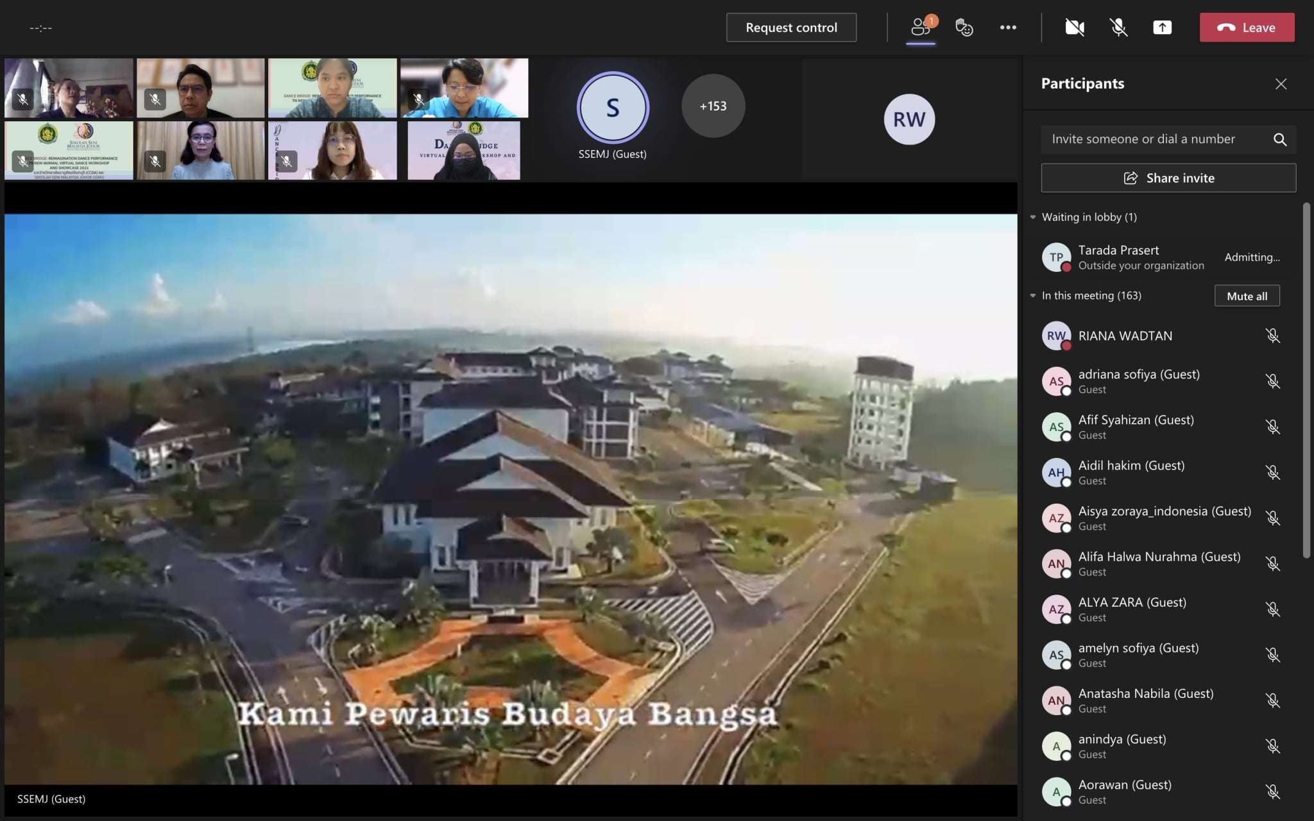Click the Mute all button
Image resolution: width=1314 pixels, height=821 pixels.
tap(1246, 296)
